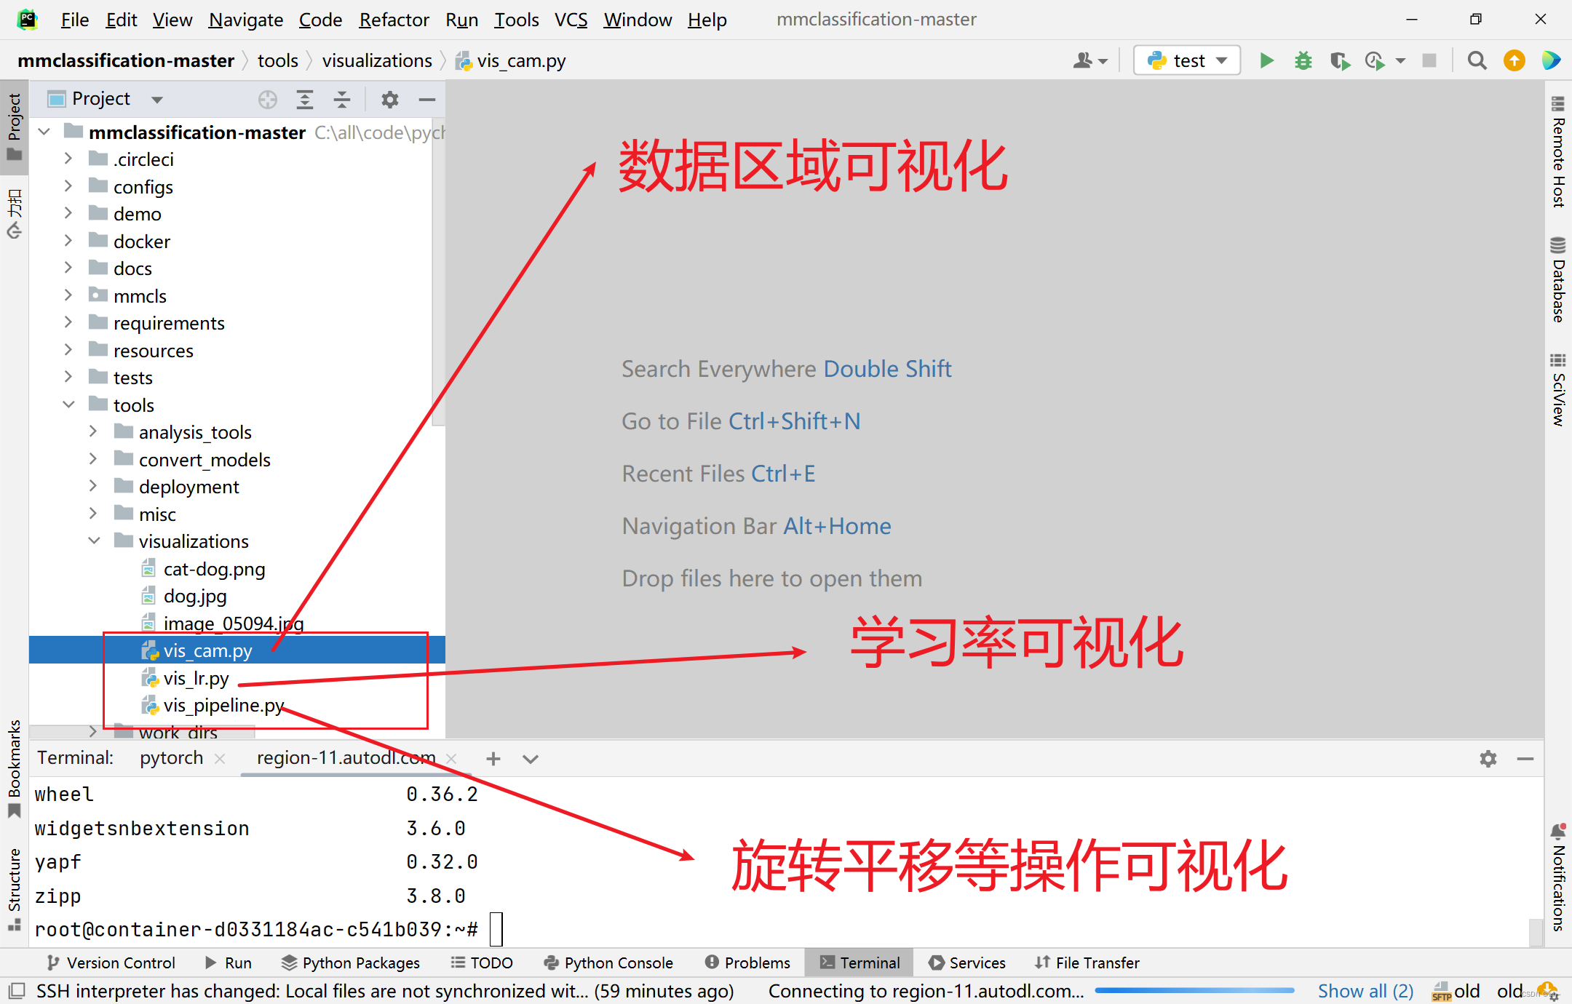Click the tools breadcrumb in navigation bar

[x=278, y=60]
